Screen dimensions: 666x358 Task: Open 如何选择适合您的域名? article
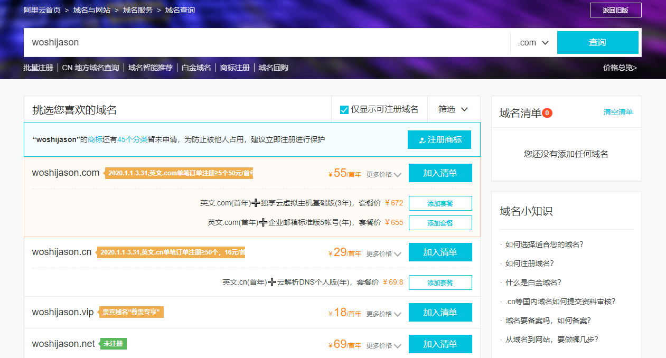(x=545, y=244)
